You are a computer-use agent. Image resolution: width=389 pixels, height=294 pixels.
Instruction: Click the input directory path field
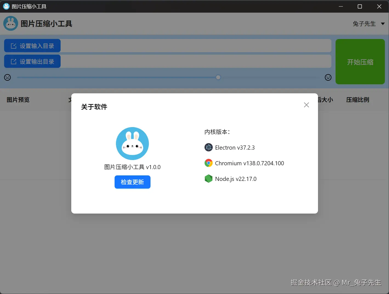tap(196, 46)
